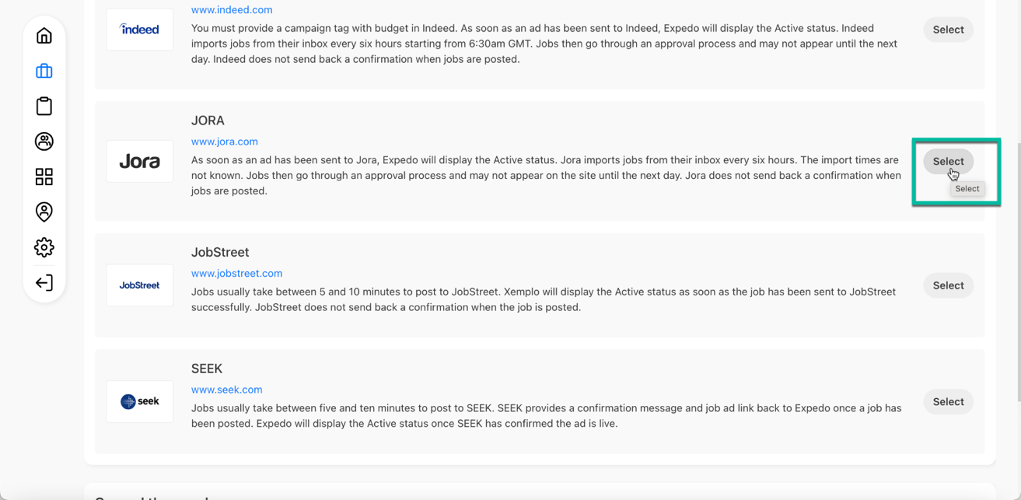Open the clipboard Tasks section
This screenshot has width=1021, height=500.
[x=44, y=106]
